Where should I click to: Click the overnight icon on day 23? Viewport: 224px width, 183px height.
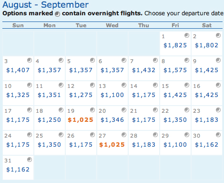pos(218,110)
